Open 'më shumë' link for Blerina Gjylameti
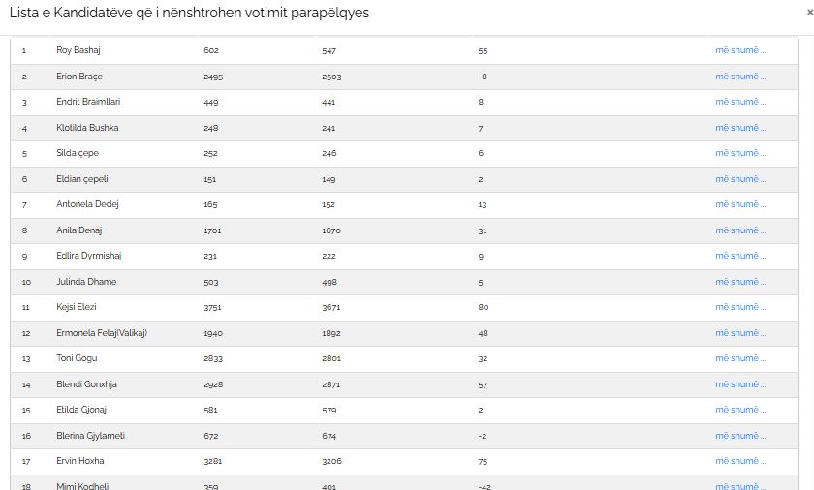 tap(740, 436)
